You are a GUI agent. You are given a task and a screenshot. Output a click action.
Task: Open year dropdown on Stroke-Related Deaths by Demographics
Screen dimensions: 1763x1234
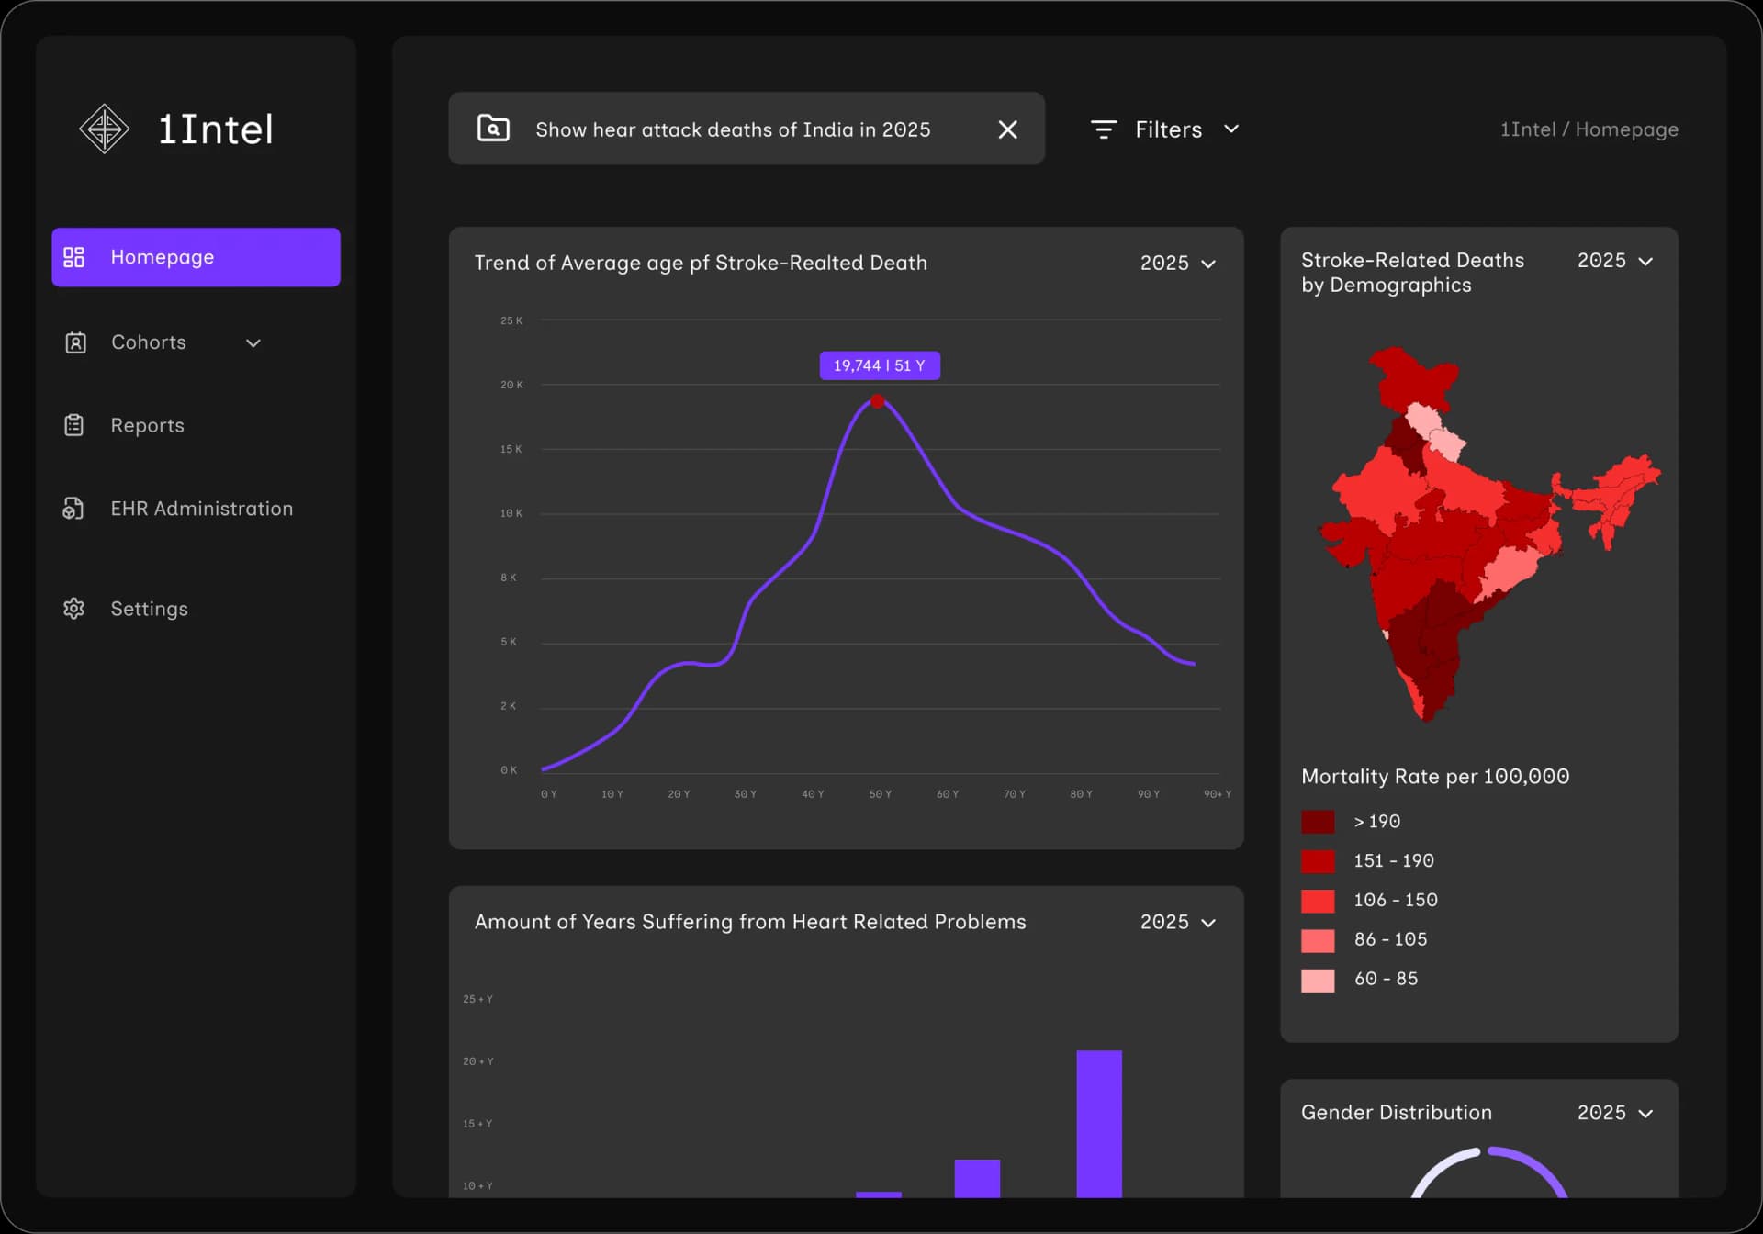[x=1615, y=261]
